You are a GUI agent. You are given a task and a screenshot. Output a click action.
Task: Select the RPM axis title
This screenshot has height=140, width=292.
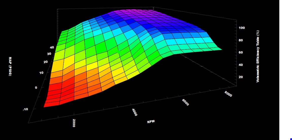151,122
